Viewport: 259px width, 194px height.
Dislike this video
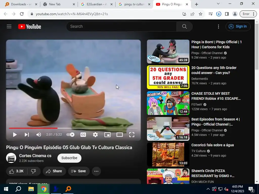coord(34,171)
